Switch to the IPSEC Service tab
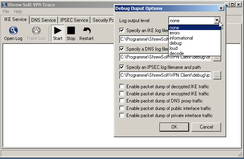Screen dimensions: 244x159 click(x=74, y=20)
